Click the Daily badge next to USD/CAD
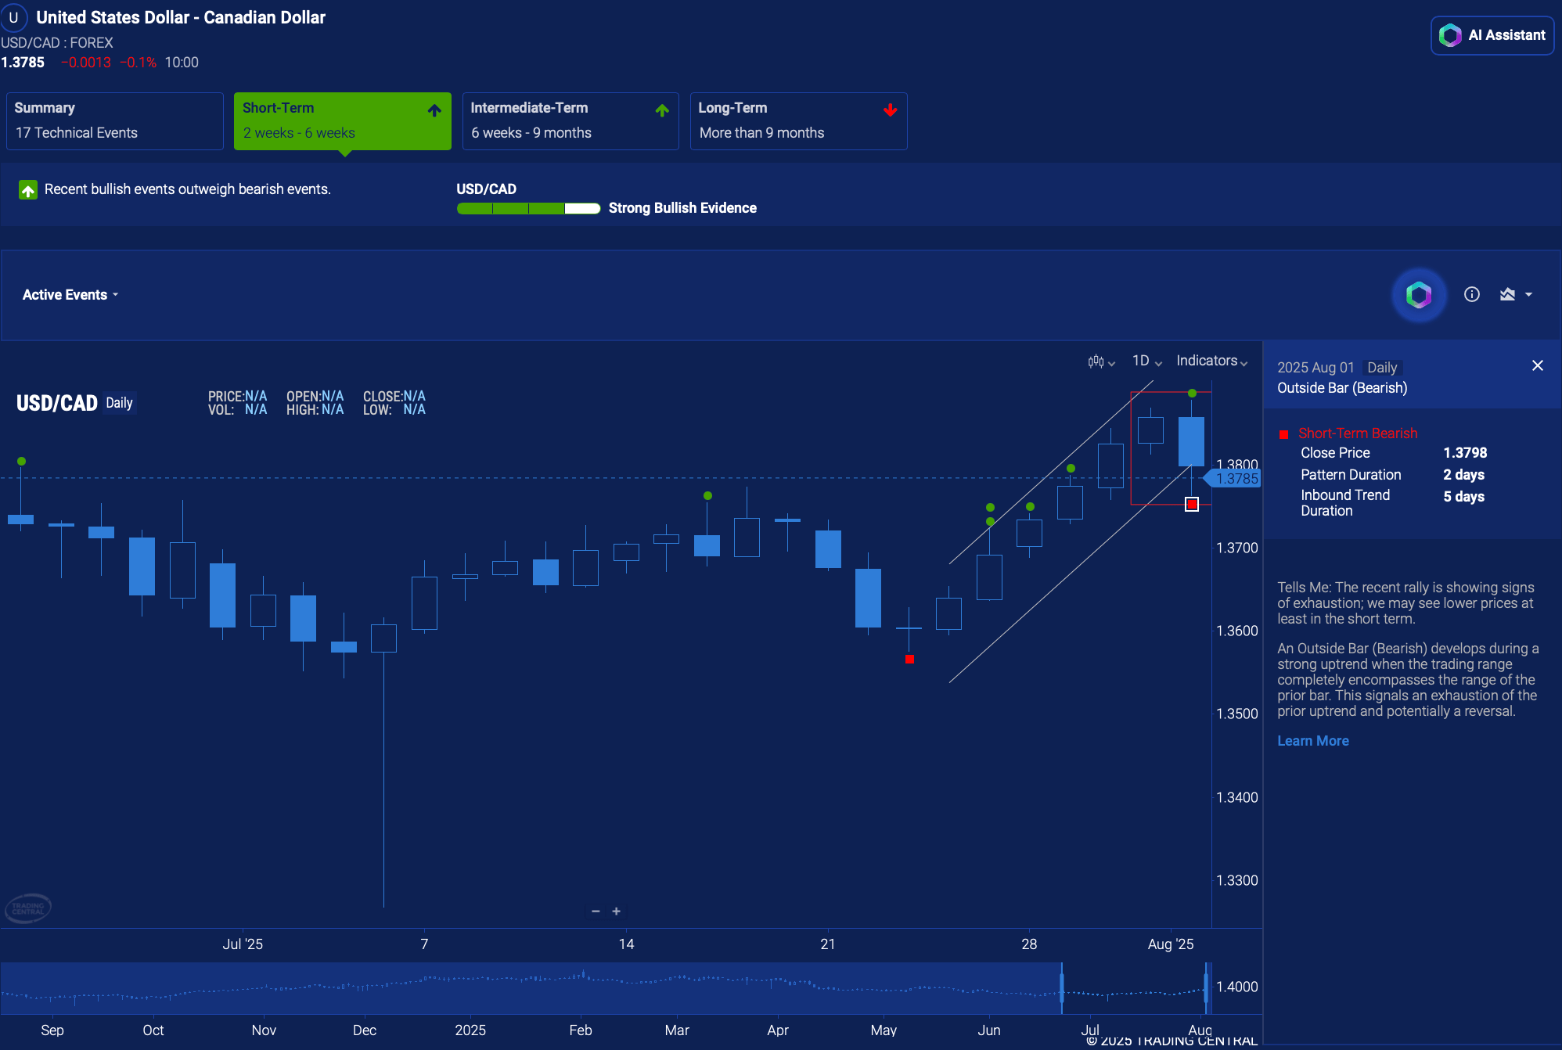The image size is (1562, 1050). [x=119, y=403]
